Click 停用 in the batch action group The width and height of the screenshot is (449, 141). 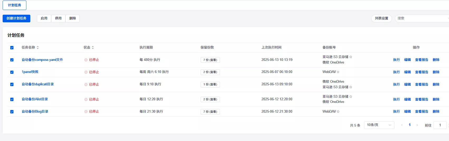(58, 18)
